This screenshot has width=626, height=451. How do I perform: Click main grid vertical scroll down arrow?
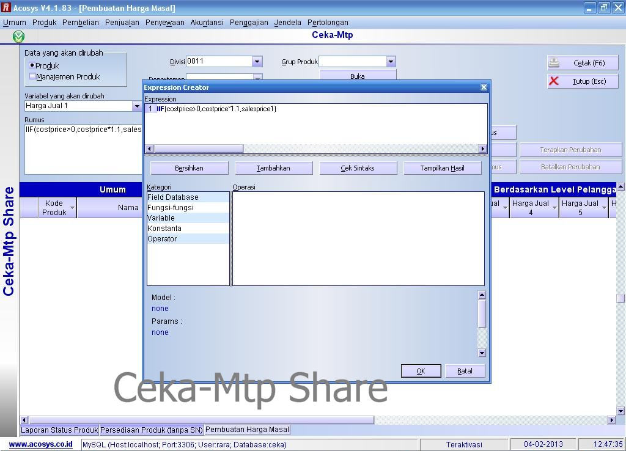[621, 411]
